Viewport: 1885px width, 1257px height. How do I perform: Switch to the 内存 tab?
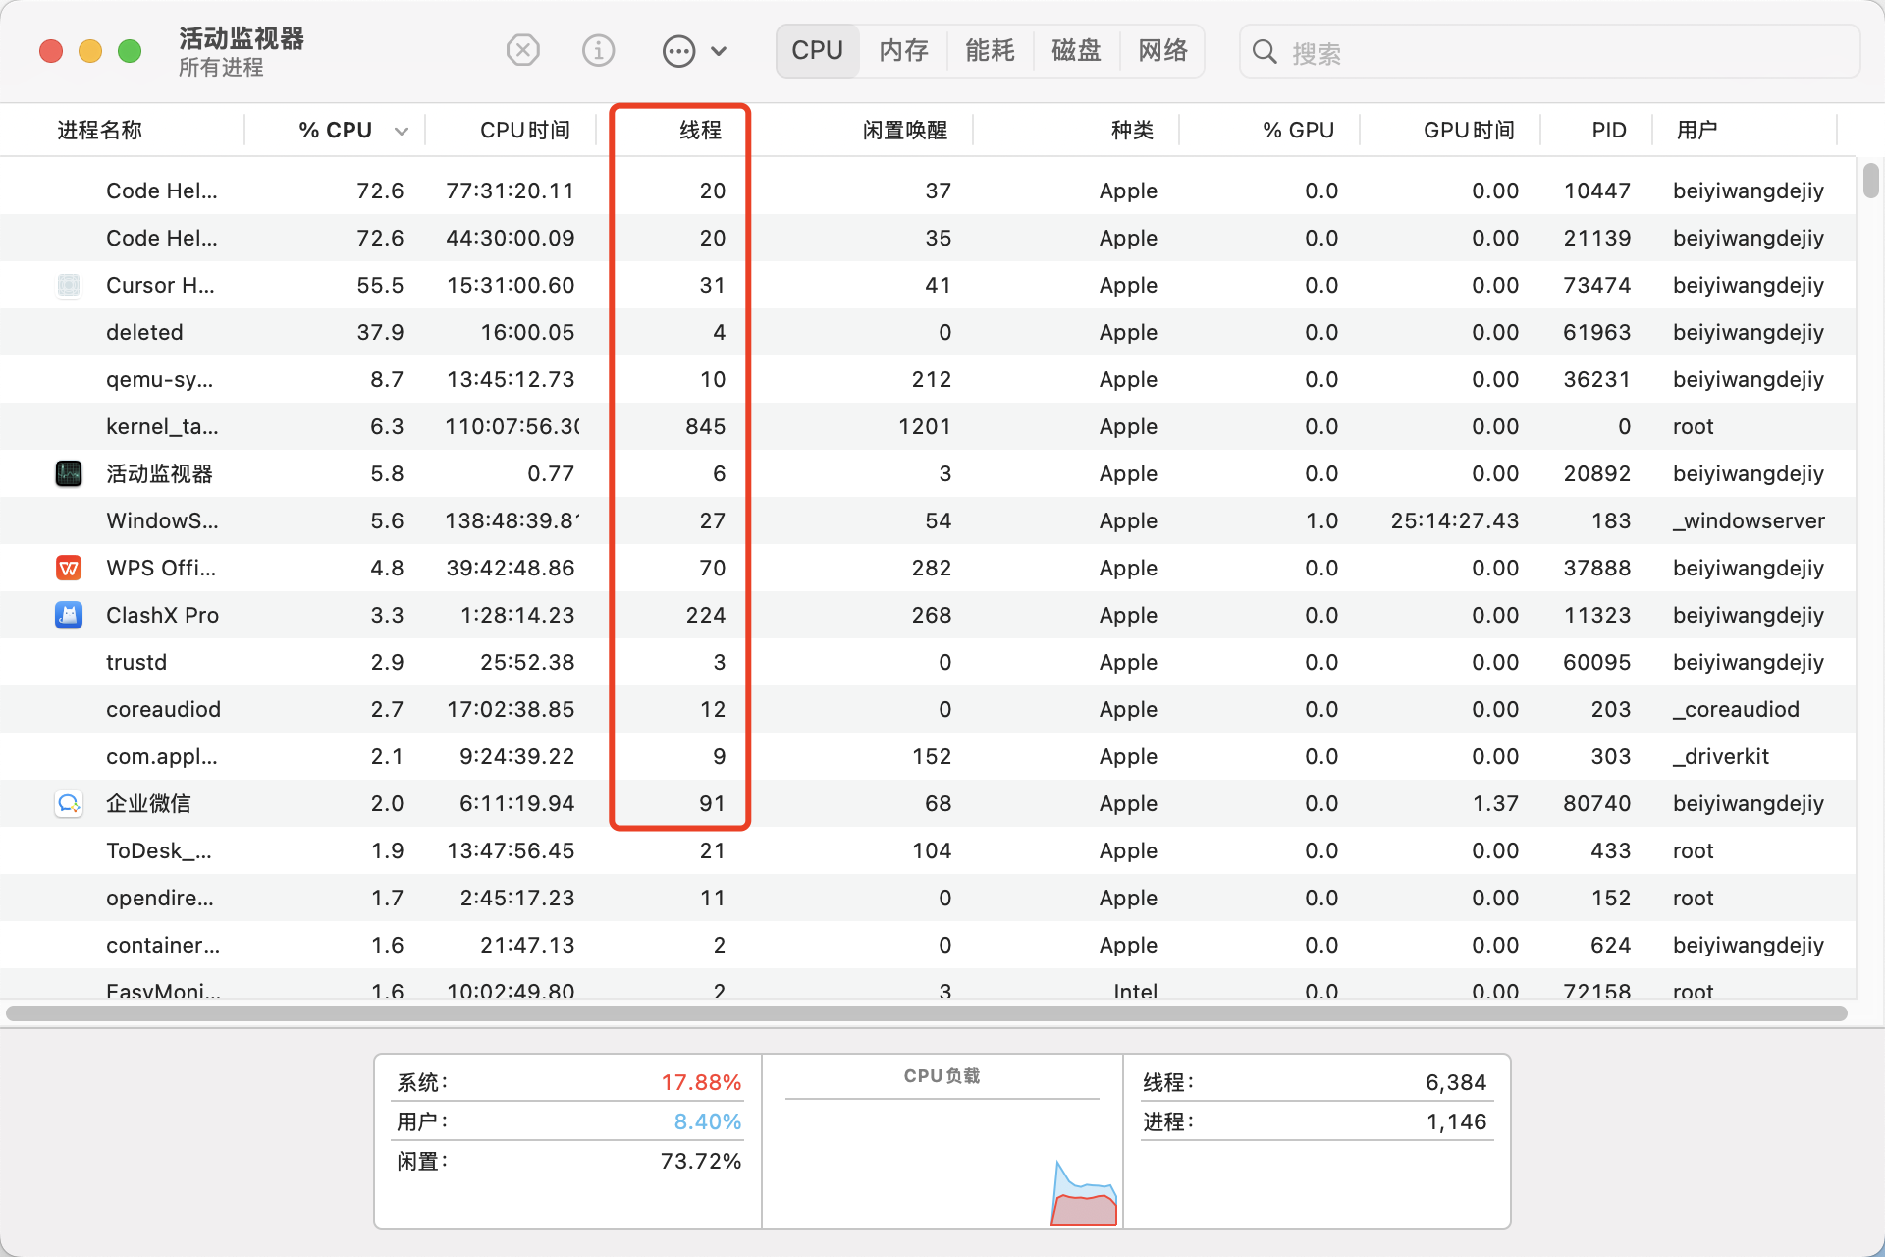[903, 51]
